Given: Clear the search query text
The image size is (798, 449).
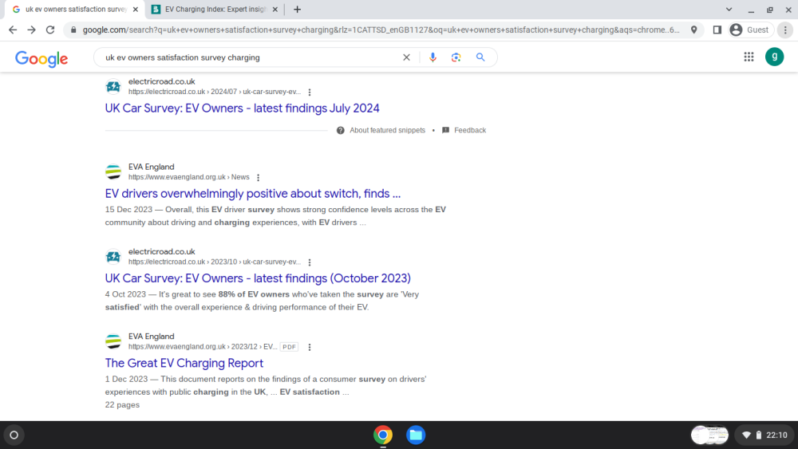Looking at the screenshot, I should [406, 57].
